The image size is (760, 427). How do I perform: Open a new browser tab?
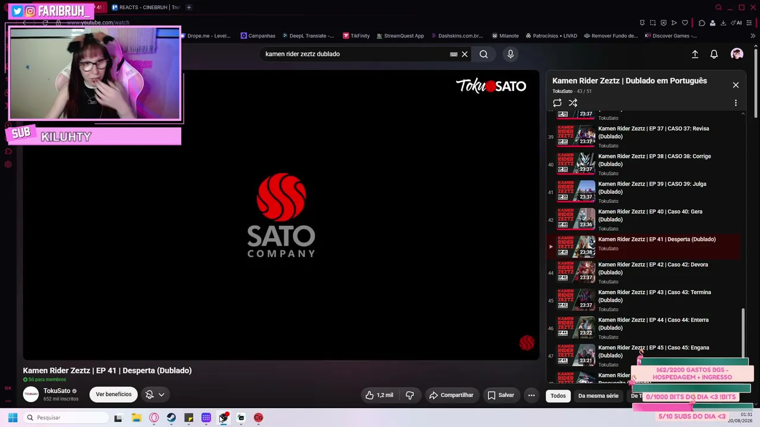tap(189, 7)
